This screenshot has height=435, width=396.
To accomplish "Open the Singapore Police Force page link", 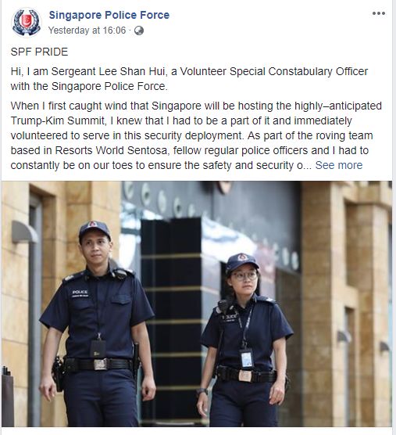I will 109,15.
